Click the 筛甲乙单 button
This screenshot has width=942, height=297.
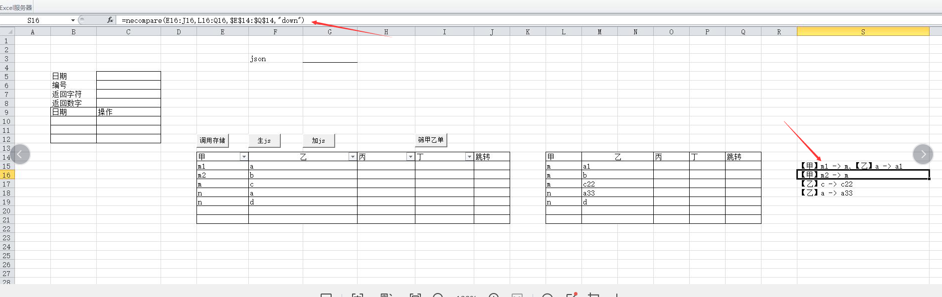coord(430,140)
